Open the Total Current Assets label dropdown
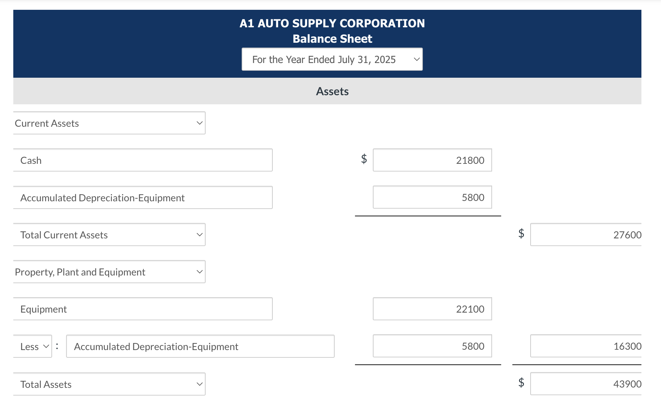This screenshot has height=398, width=661. click(x=109, y=235)
